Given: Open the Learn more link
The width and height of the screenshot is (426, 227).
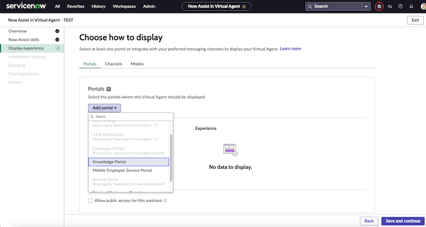Looking at the screenshot, I should [290, 49].
